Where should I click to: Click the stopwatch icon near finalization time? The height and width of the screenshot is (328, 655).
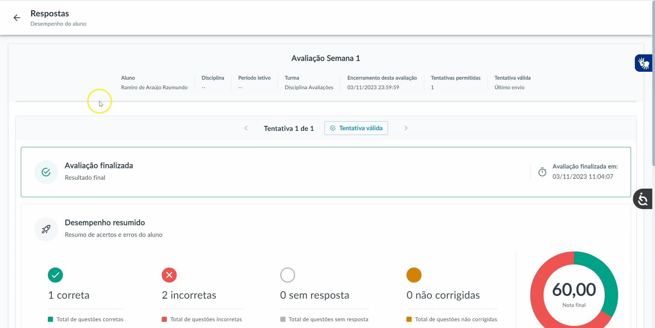(542, 172)
